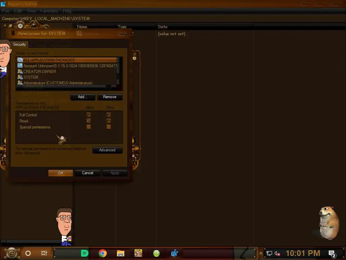Open Google Chrome from taskbar
346x260 pixels.
point(103,253)
